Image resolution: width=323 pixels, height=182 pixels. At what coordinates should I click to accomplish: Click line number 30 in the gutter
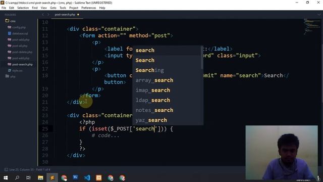(x=45, y=162)
